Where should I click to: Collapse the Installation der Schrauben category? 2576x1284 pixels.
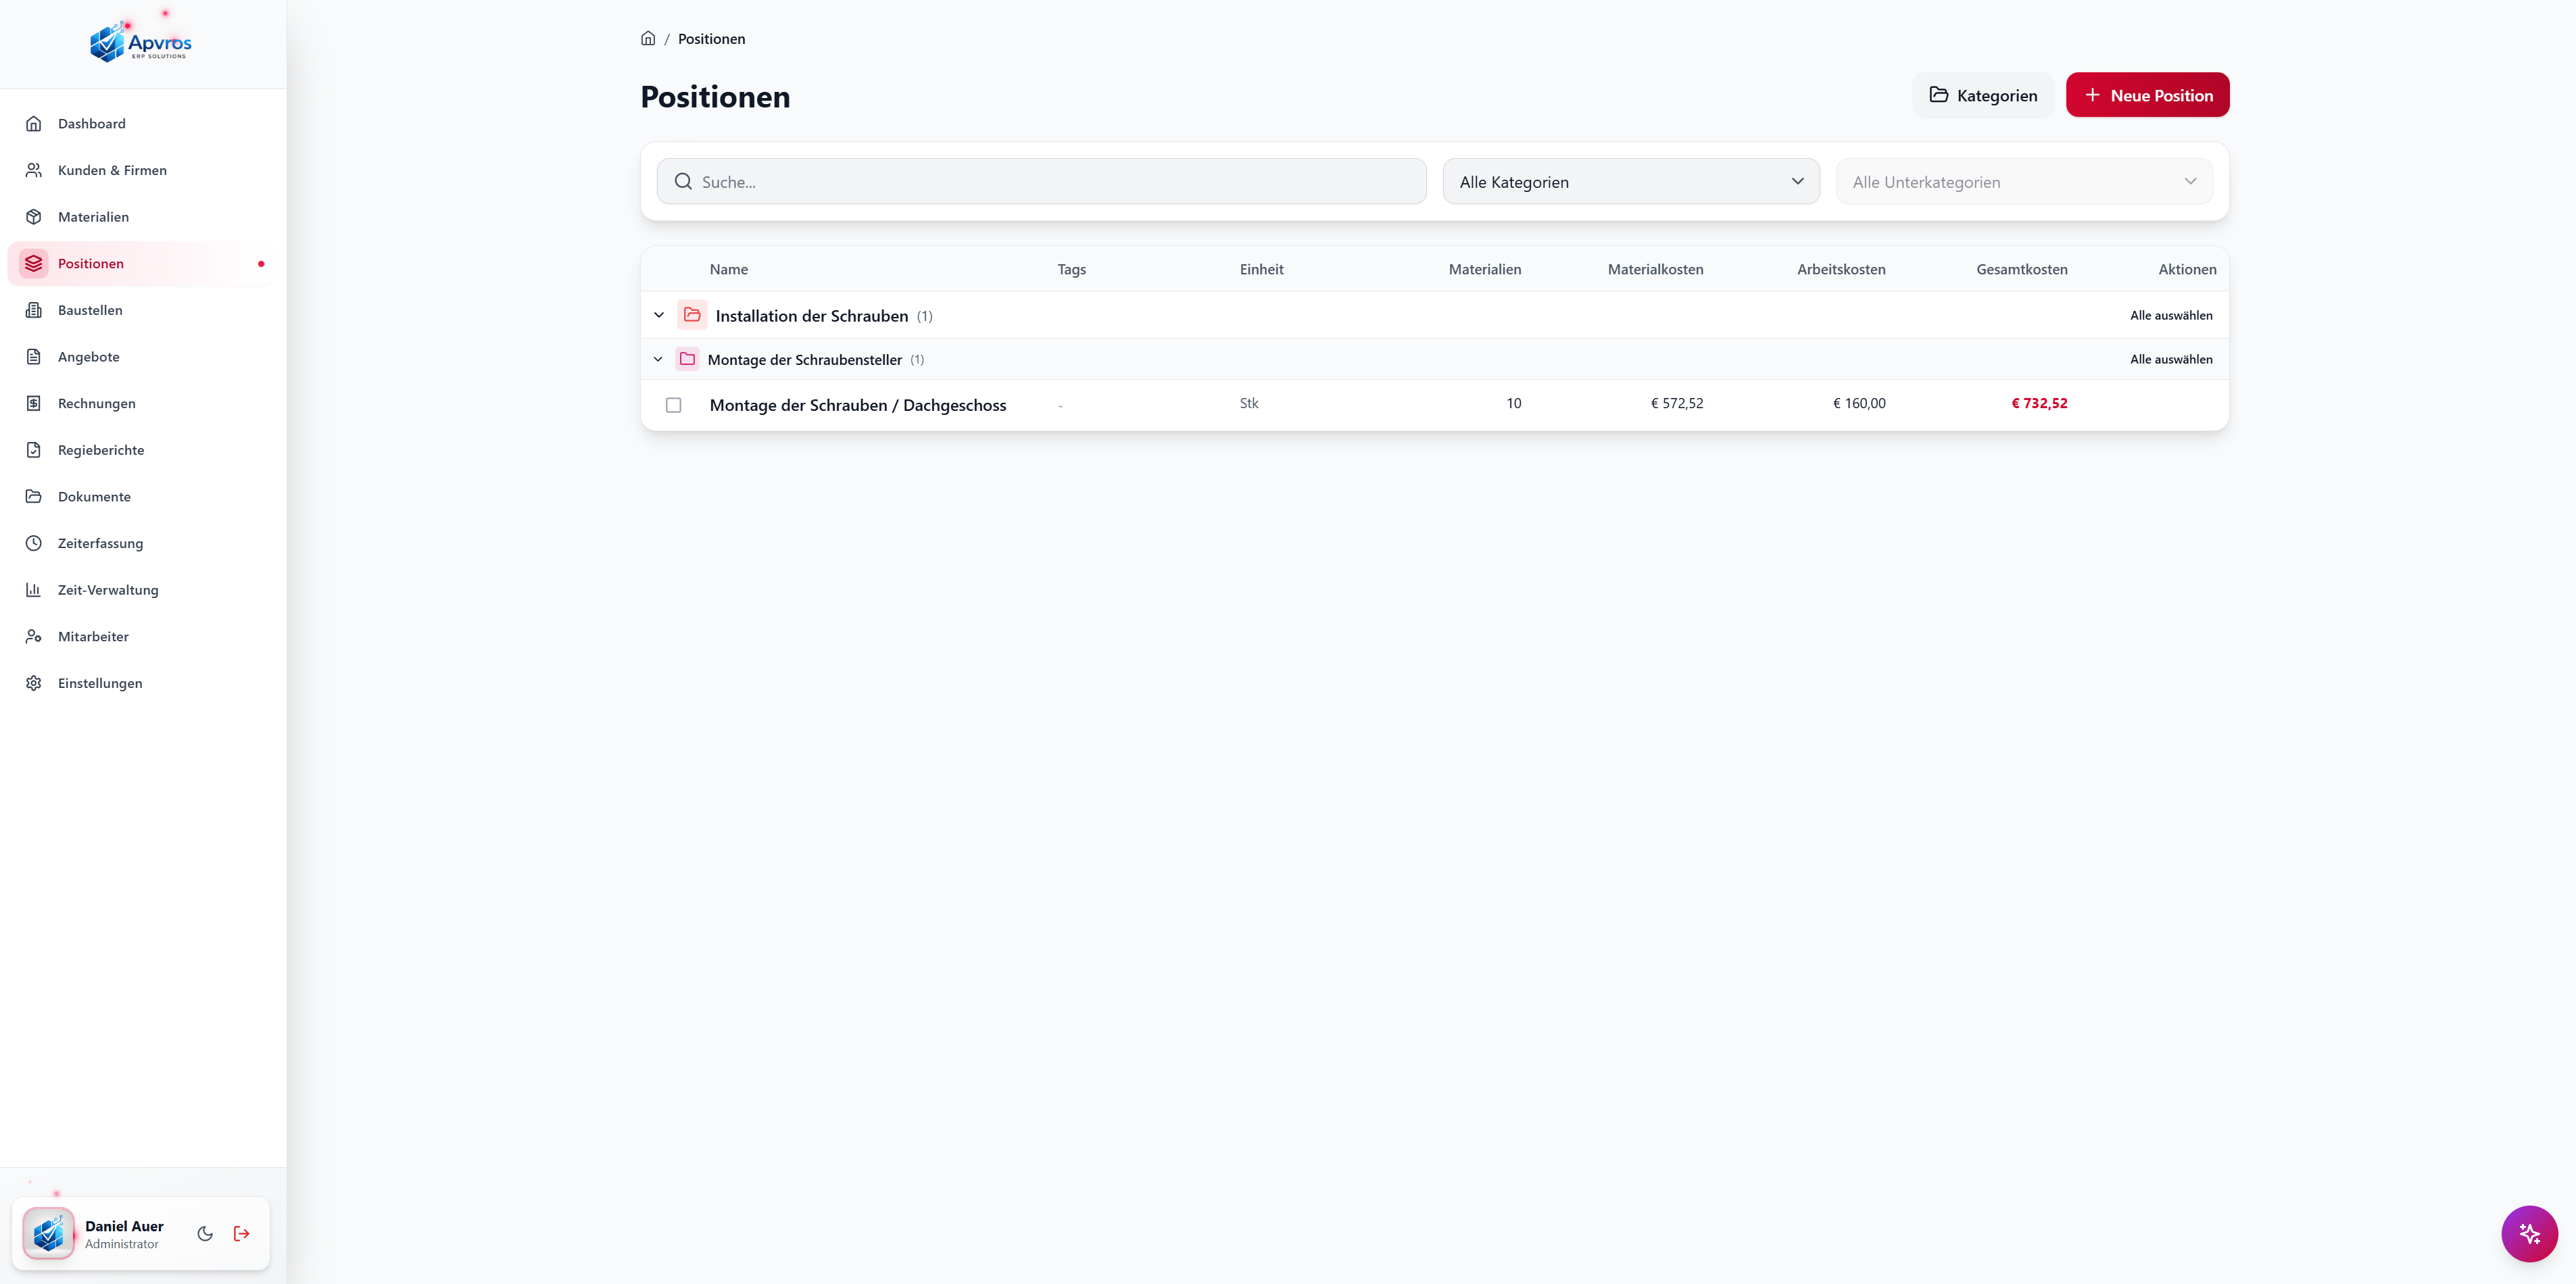pos(659,315)
